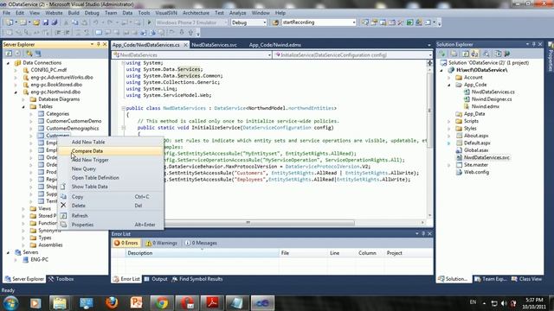Screen dimensions: 554x311
Task: Click the Comment out selected lines icon
Action: point(79,33)
